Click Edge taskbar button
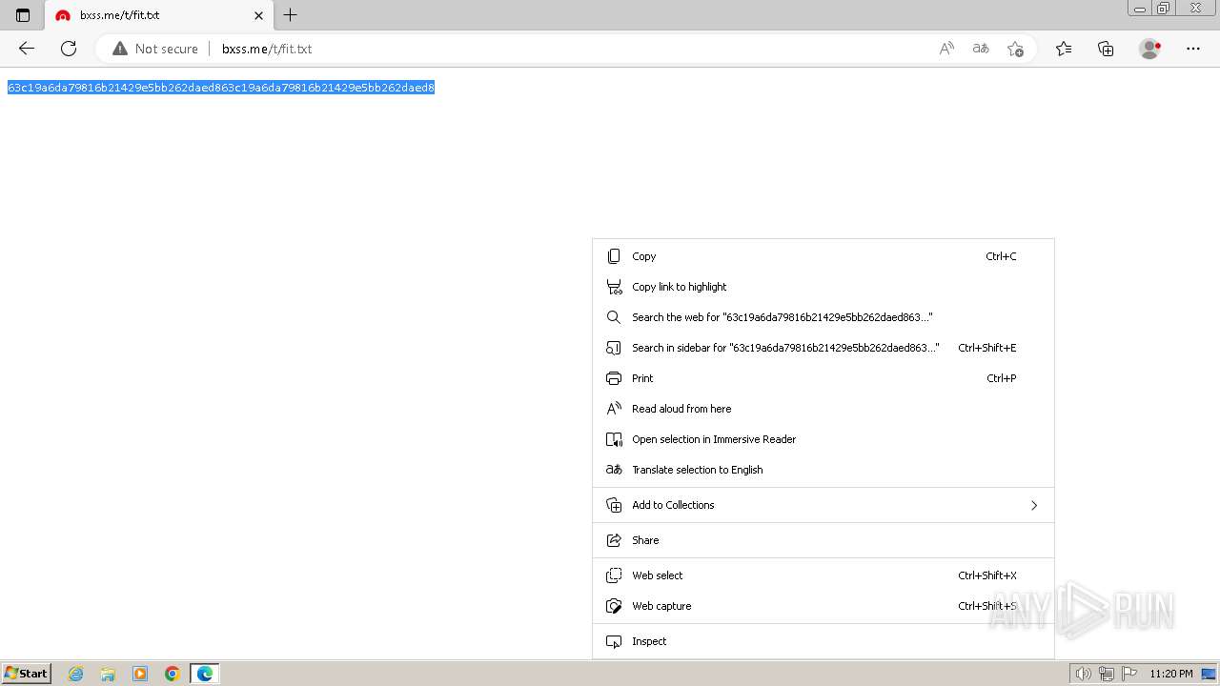Screen dimensions: 1220x686 pos(205,674)
